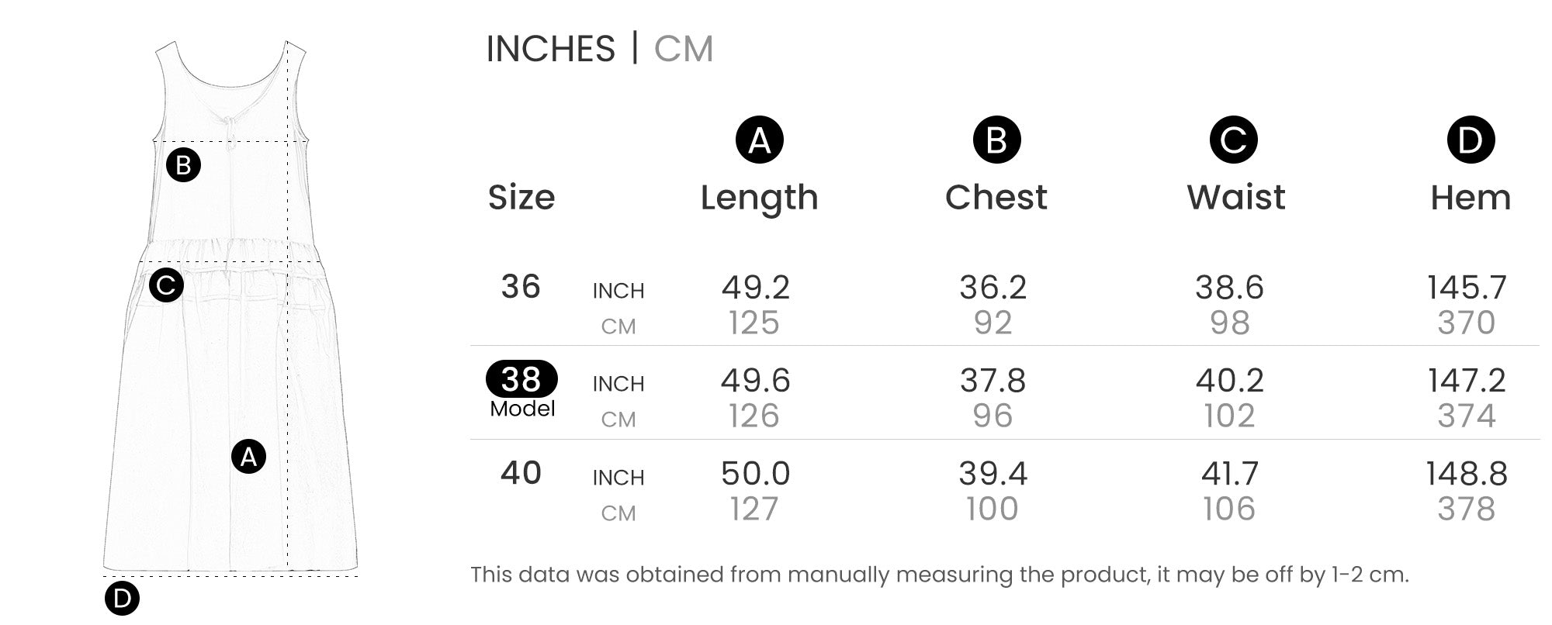Select size 40 row label
The height and width of the screenshot is (625, 1552).
[521, 473]
